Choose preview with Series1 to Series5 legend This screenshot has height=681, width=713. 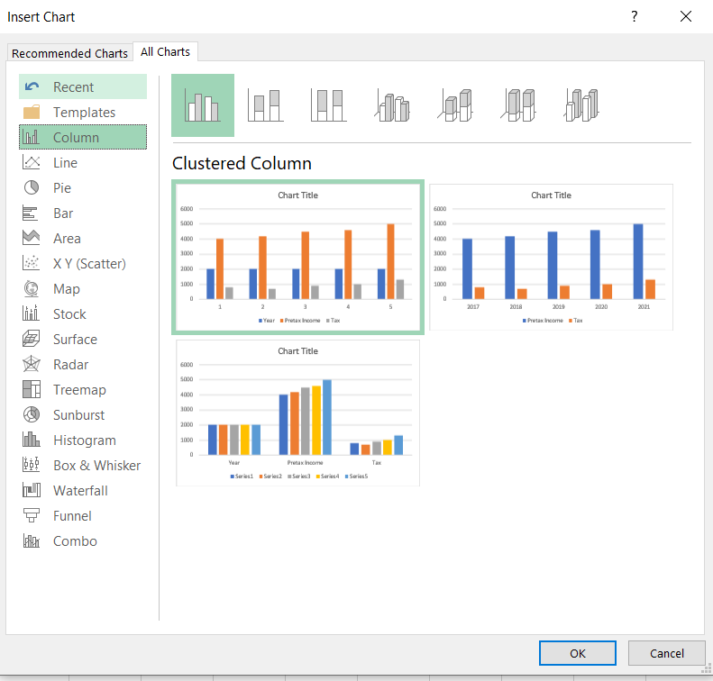point(297,413)
